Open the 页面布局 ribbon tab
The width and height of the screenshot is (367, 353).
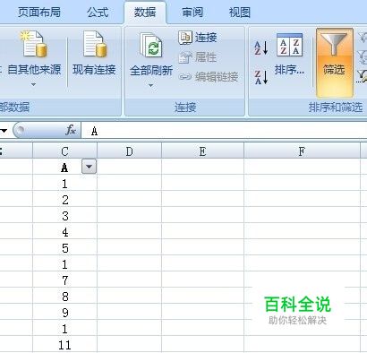click(38, 13)
